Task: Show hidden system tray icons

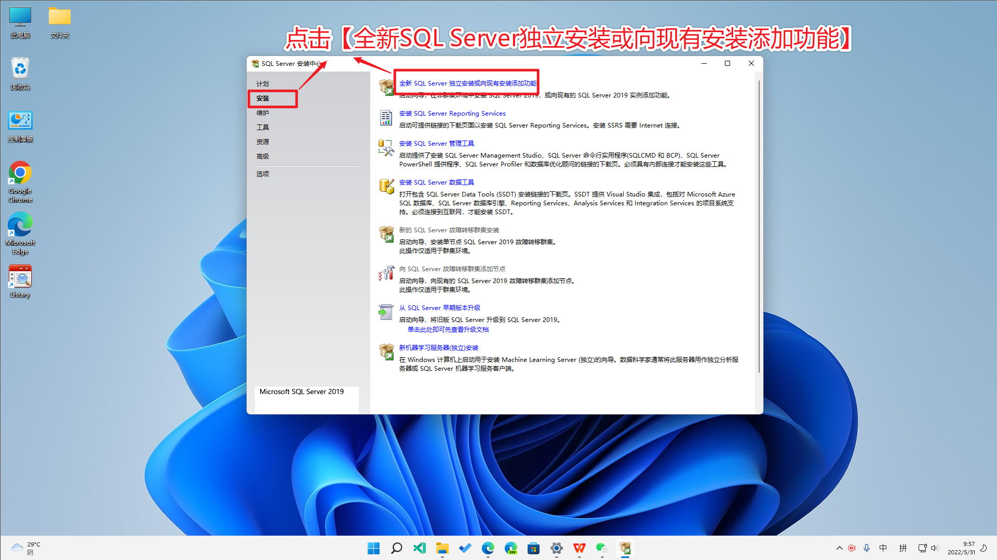Action: (x=839, y=548)
